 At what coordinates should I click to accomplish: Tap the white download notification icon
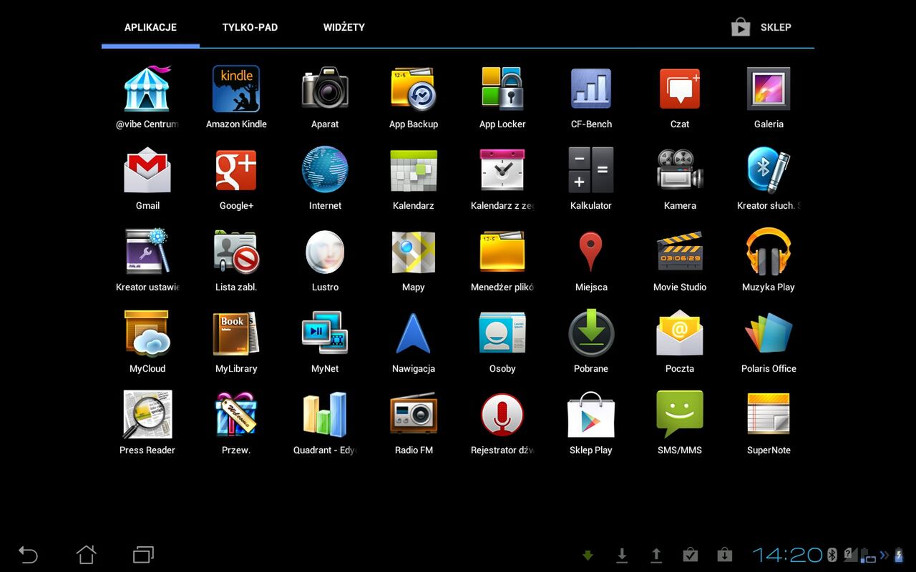pos(622,555)
